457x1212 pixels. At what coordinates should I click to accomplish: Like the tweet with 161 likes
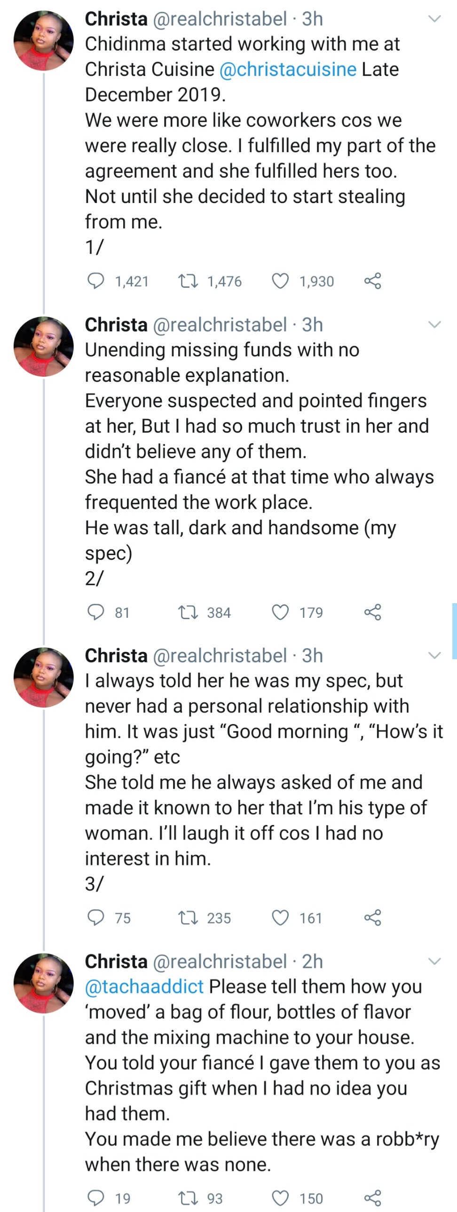pyautogui.click(x=281, y=918)
